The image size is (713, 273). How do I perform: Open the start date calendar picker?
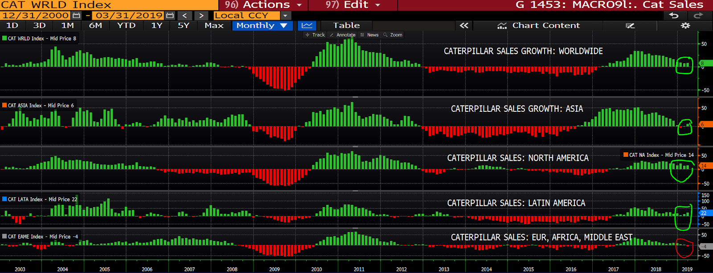point(77,16)
